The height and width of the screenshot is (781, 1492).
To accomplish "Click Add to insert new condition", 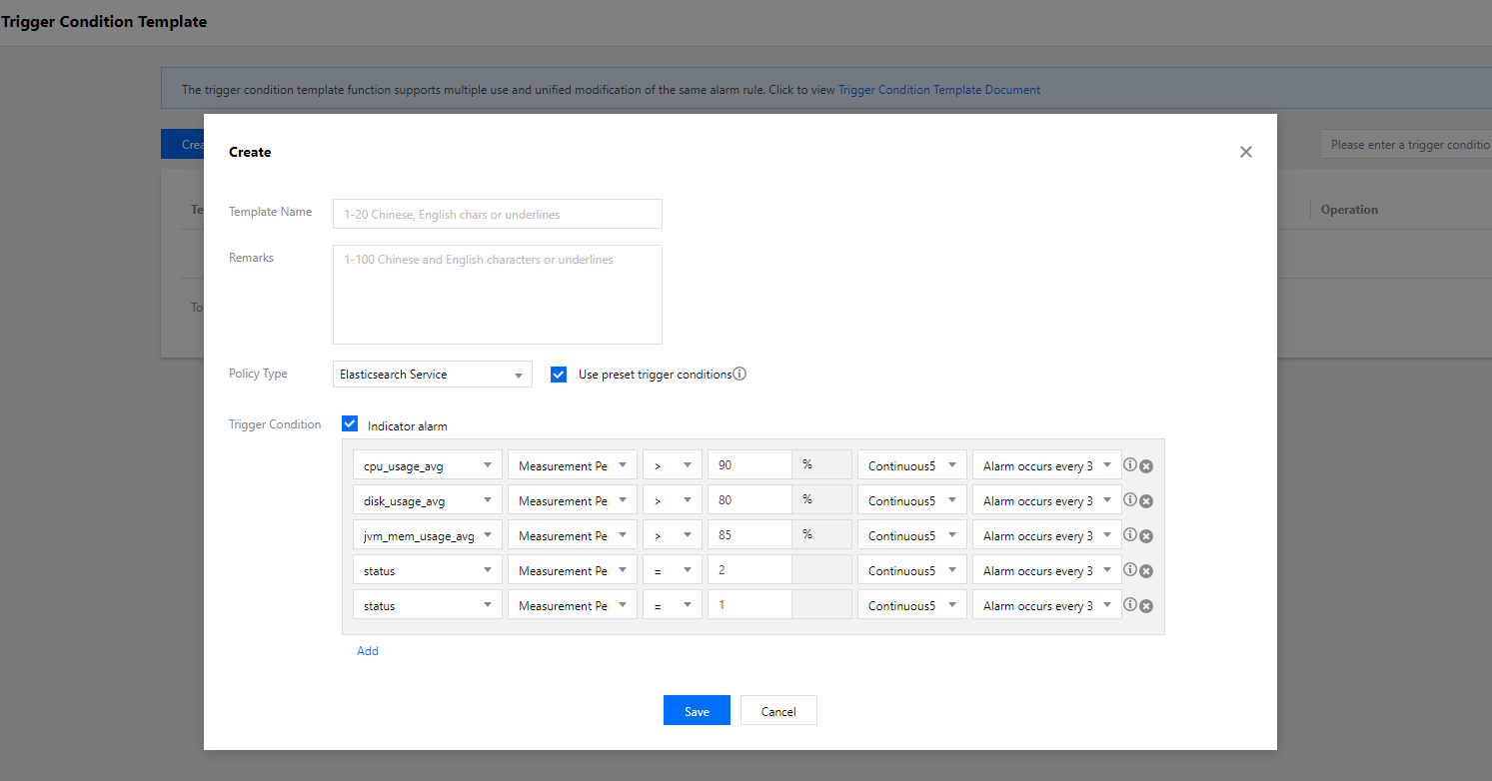I will (x=368, y=651).
